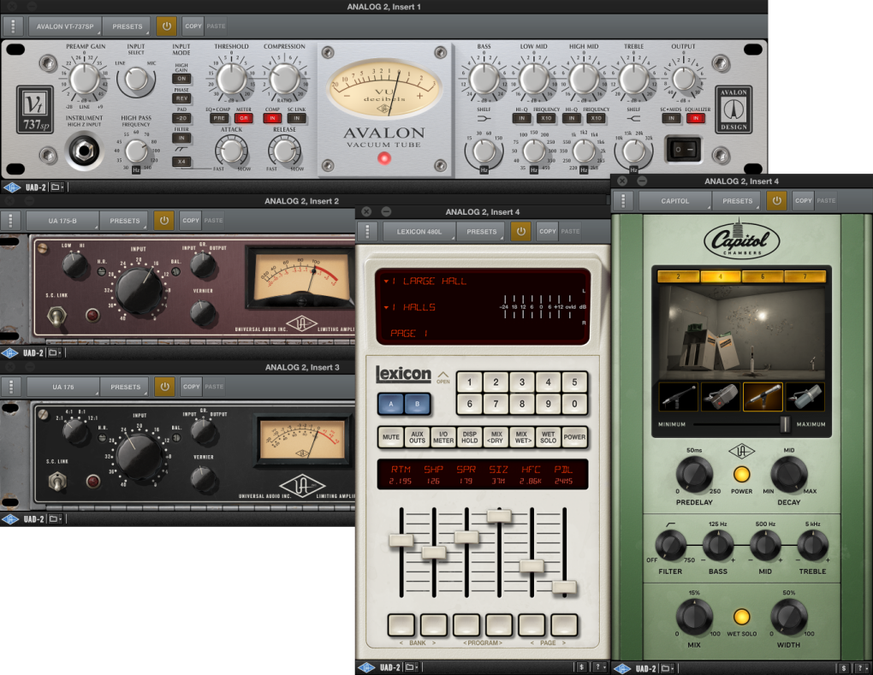
Task: Click the Capitol PREDELAY knob
Action: tap(694, 475)
